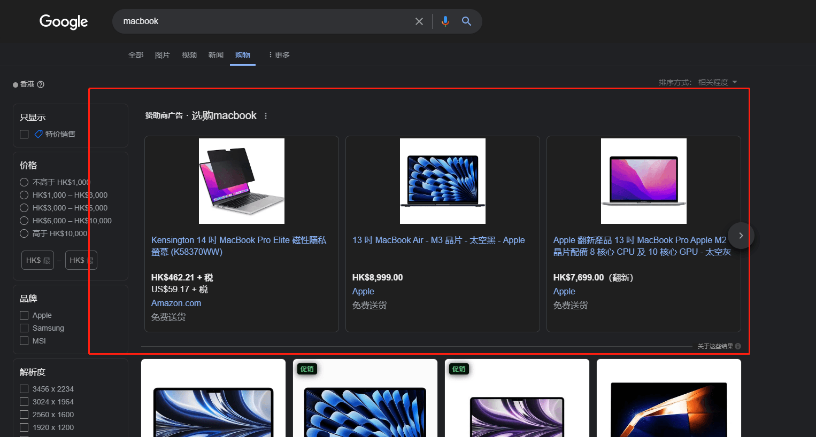Switch to the 视频 tab
The height and width of the screenshot is (437, 816).
point(189,55)
